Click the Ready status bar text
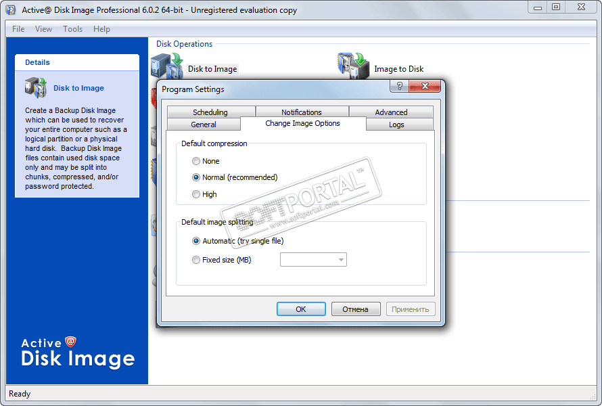 [x=20, y=394]
